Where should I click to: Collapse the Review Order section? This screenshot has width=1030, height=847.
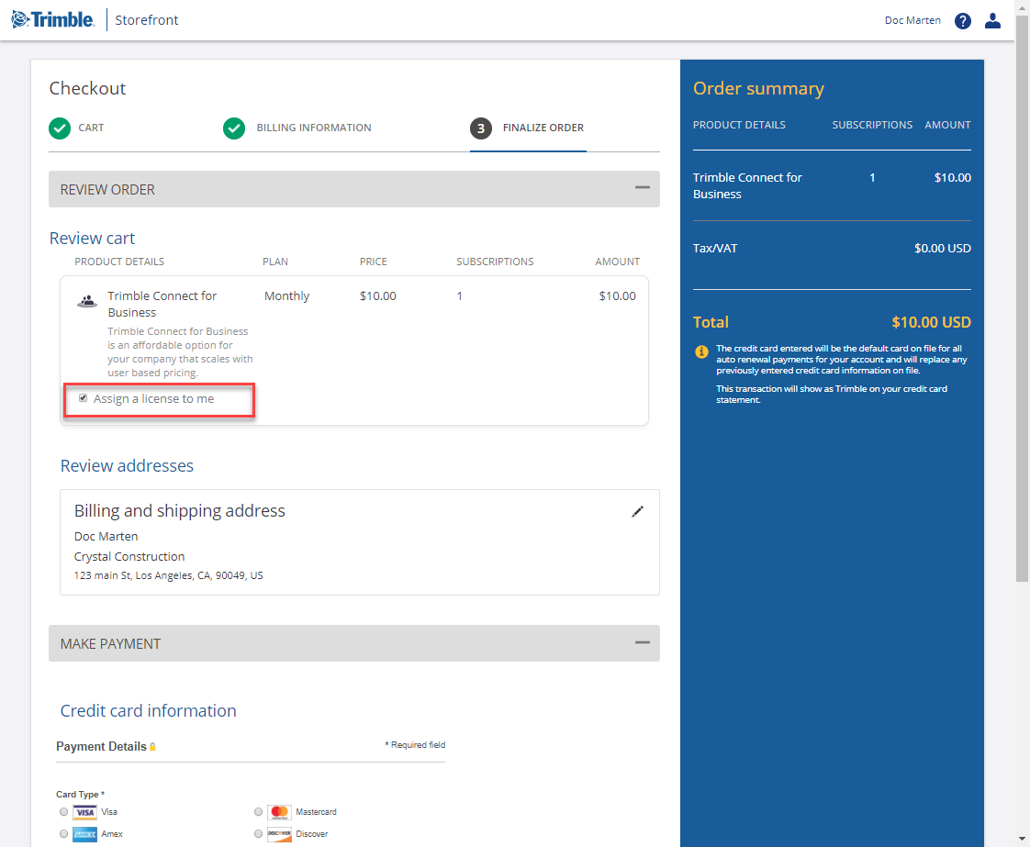pyautogui.click(x=642, y=188)
